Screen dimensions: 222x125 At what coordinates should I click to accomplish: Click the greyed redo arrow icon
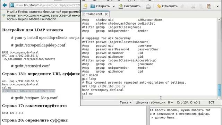(x=182, y=6)
